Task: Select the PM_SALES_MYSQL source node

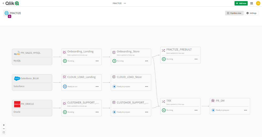Action: 32,57
